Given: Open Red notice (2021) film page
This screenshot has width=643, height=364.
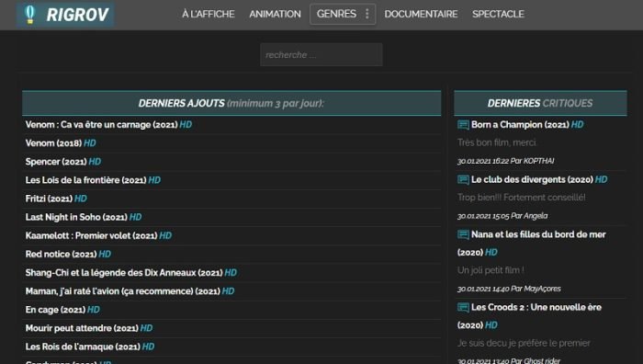Looking at the screenshot, I should pyautogui.click(x=61, y=254).
